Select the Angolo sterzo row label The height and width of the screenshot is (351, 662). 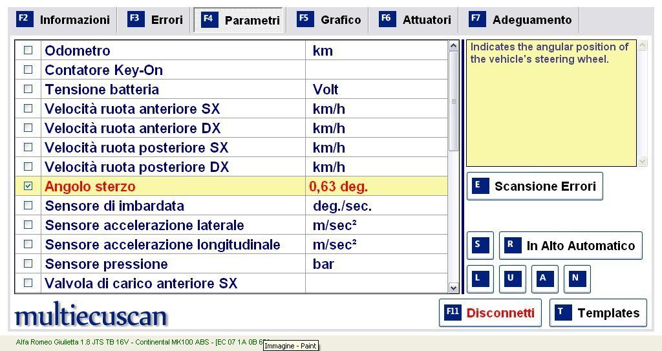tap(90, 186)
